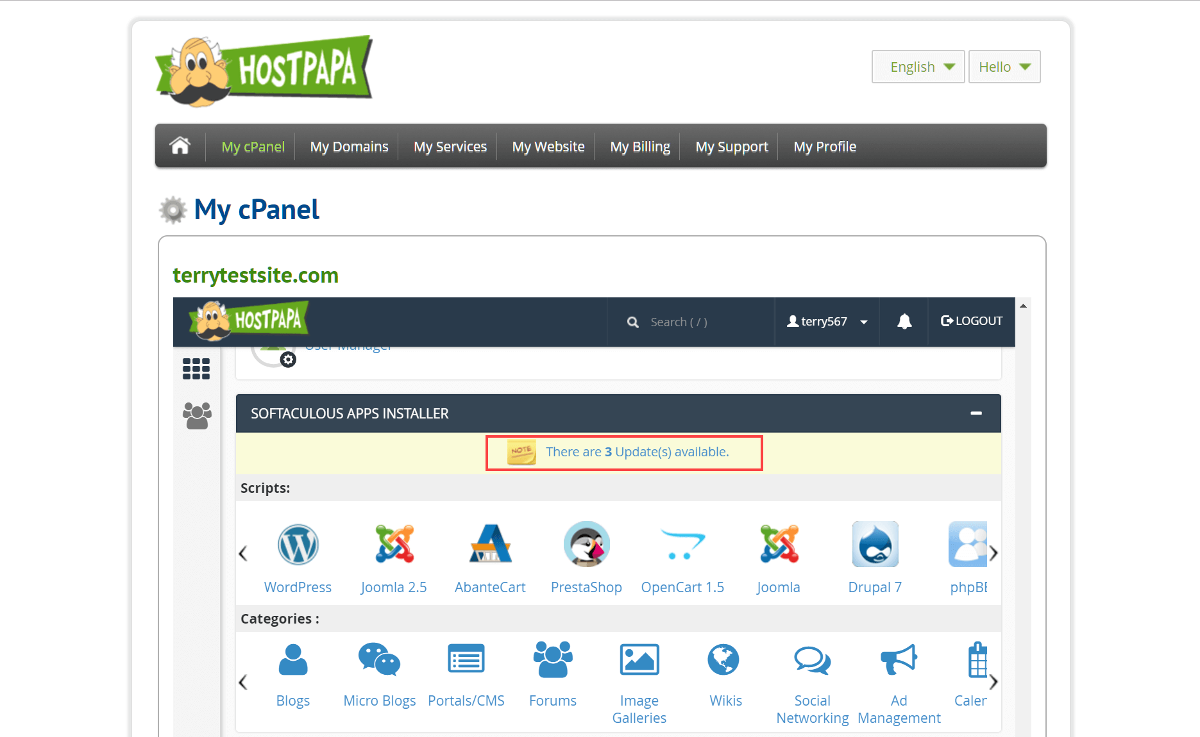Show more categories with right arrow
The width and height of the screenshot is (1200, 737).
(993, 683)
